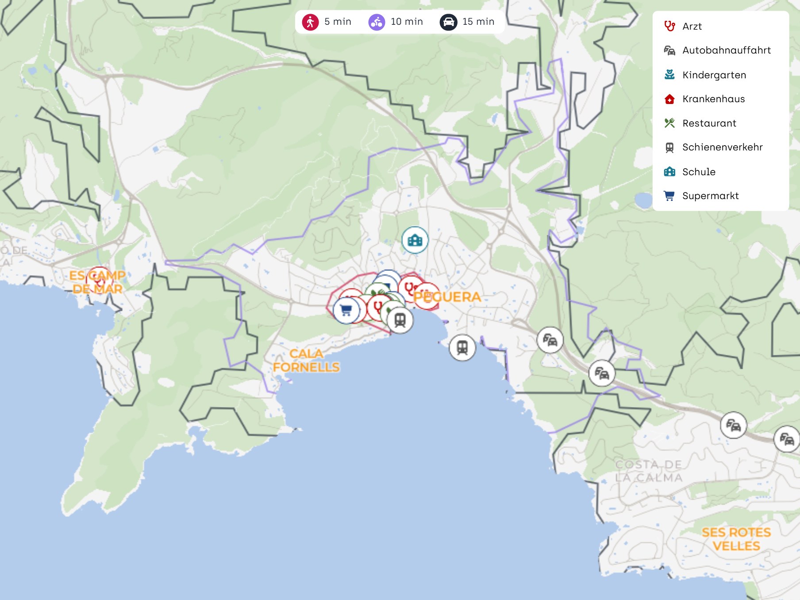Select the doctor marker in Es Camp de Mar
Viewport: 800px width, 600px height.
[x=99, y=280]
